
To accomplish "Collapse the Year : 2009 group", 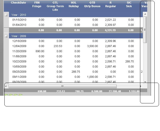I will pos(6,36).
